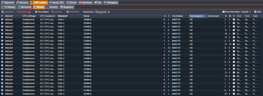Screen dimensions: 263x96
Task: Click the Suchergebnis column header
Action: tap(198, 16)
